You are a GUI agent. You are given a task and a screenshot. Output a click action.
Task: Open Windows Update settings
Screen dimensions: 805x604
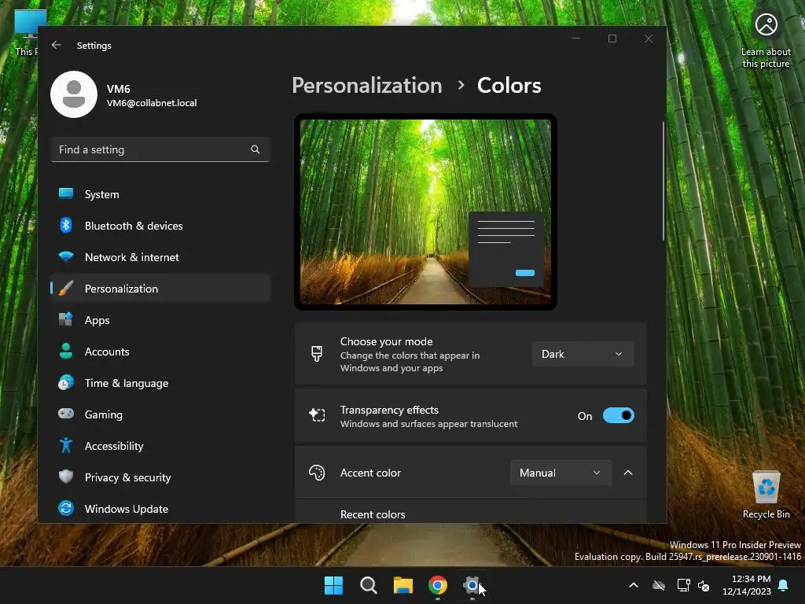point(160,509)
